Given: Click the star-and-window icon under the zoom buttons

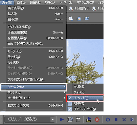Looking at the screenshot, I should pos(71,19).
